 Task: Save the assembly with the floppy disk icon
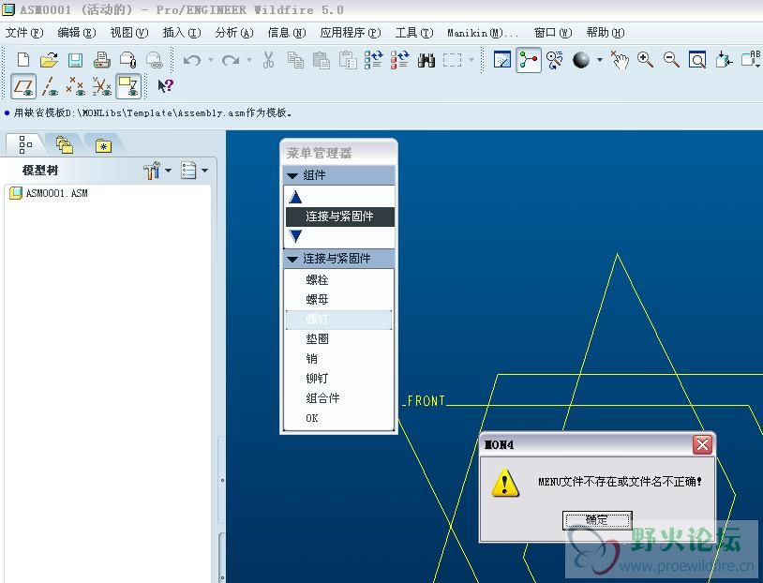[x=75, y=60]
